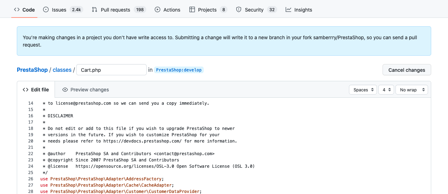Open the PrestaShop repository breadcrumb link
Viewport: 448px width, 194px height.
(32, 70)
